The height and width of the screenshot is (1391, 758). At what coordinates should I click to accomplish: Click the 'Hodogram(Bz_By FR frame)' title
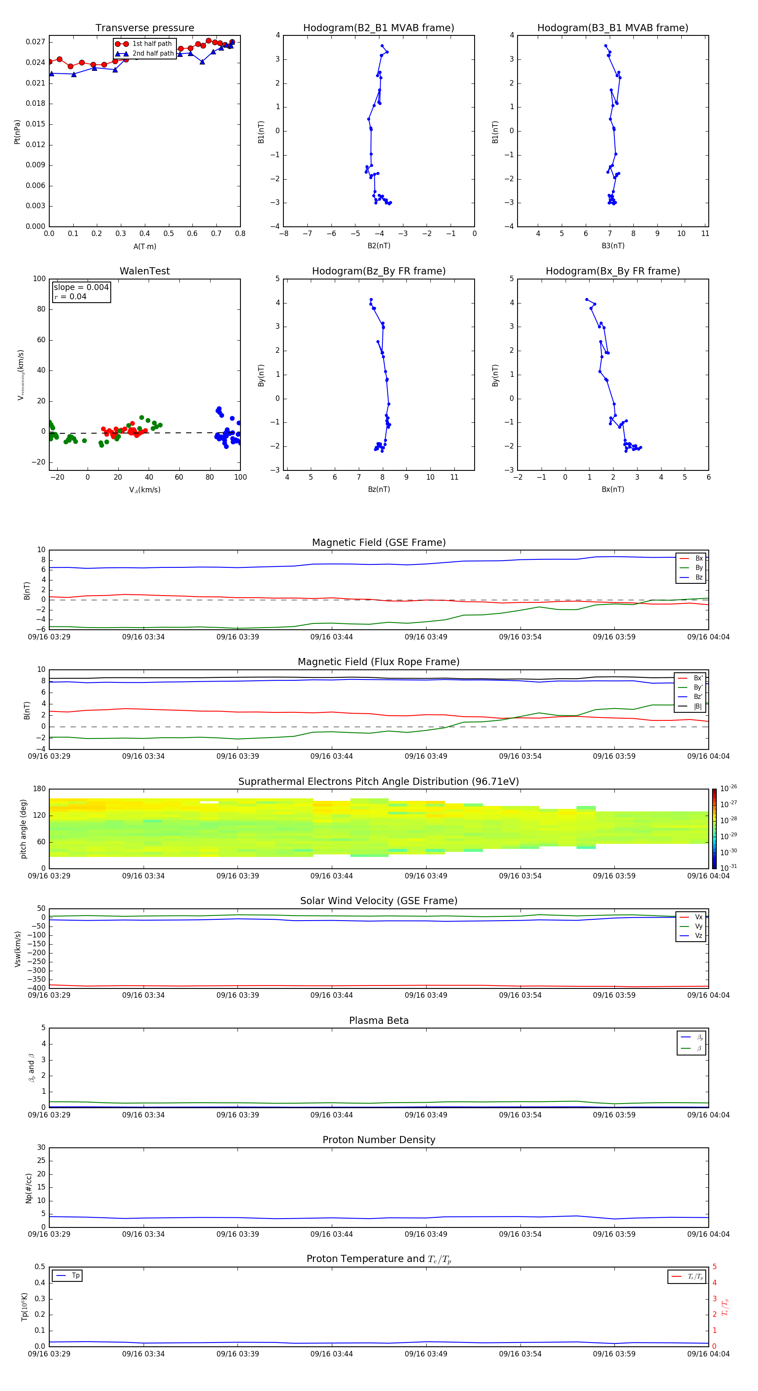click(x=379, y=271)
